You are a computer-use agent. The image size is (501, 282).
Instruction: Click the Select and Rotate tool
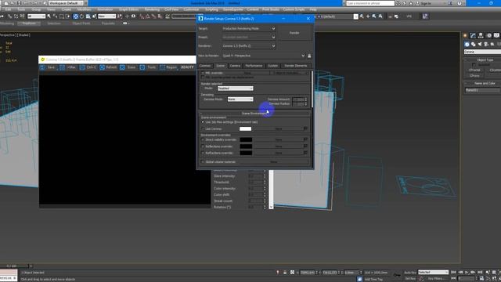(x=81, y=16)
